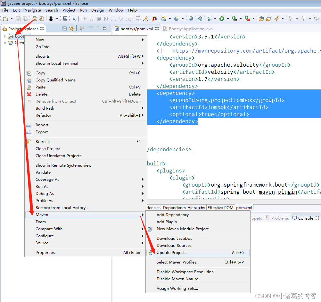
Task: Select Maven in the context menu
Action: [x=86, y=215]
